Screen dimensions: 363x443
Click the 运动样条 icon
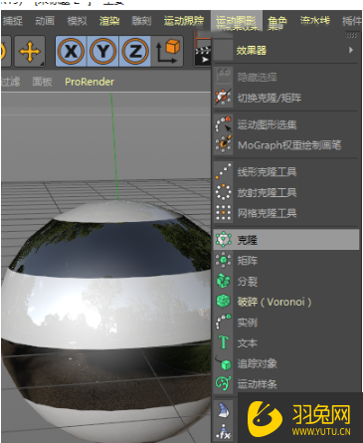[x=224, y=384]
